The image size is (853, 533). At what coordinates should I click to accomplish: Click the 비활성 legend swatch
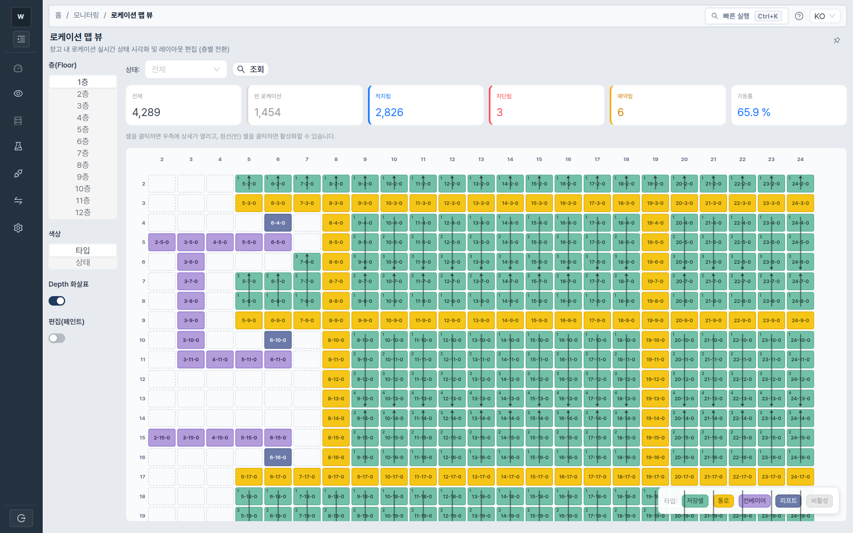pyautogui.click(x=819, y=501)
